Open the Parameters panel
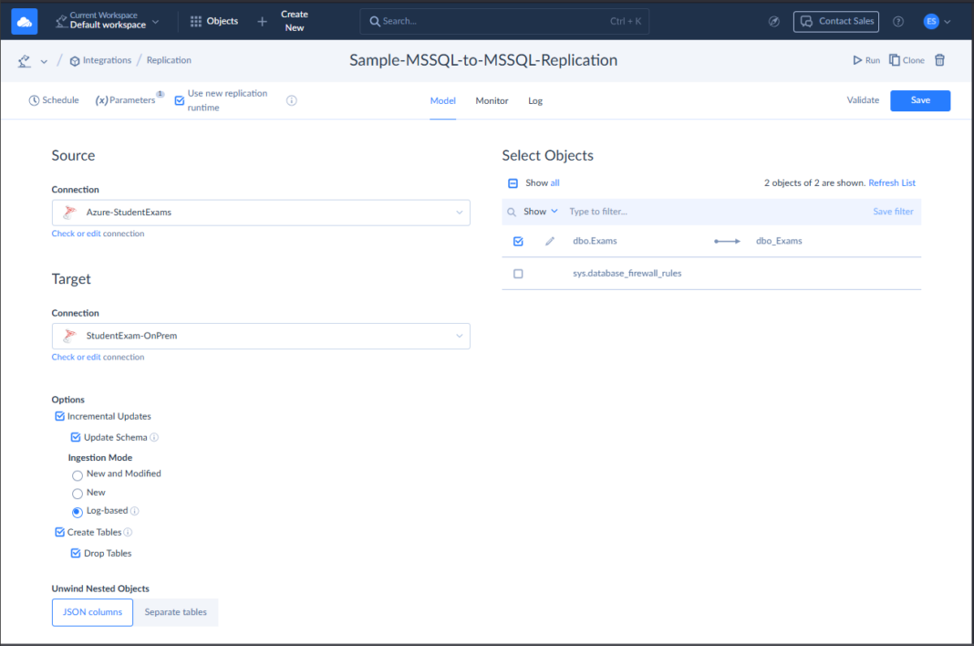The image size is (974, 646). (x=128, y=99)
